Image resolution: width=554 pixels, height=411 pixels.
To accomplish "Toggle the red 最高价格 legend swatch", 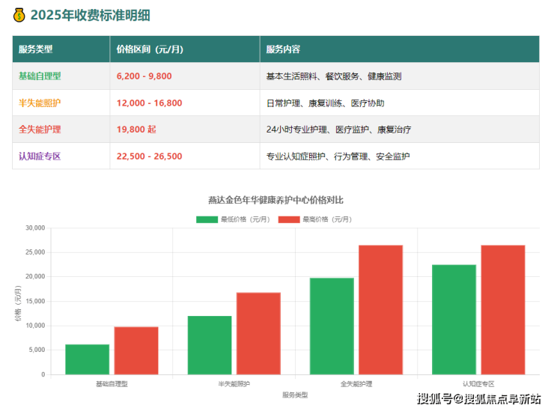I will [x=289, y=219].
